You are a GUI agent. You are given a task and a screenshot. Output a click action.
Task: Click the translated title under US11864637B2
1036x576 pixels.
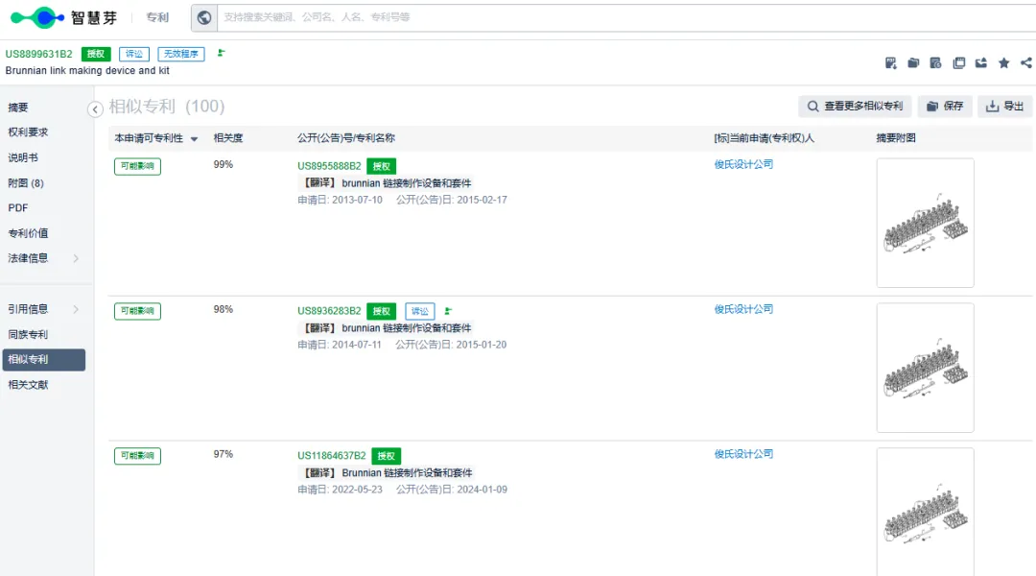[386, 473]
